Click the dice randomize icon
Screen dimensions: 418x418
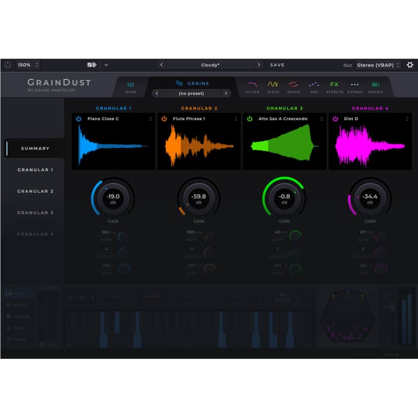coord(92,65)
